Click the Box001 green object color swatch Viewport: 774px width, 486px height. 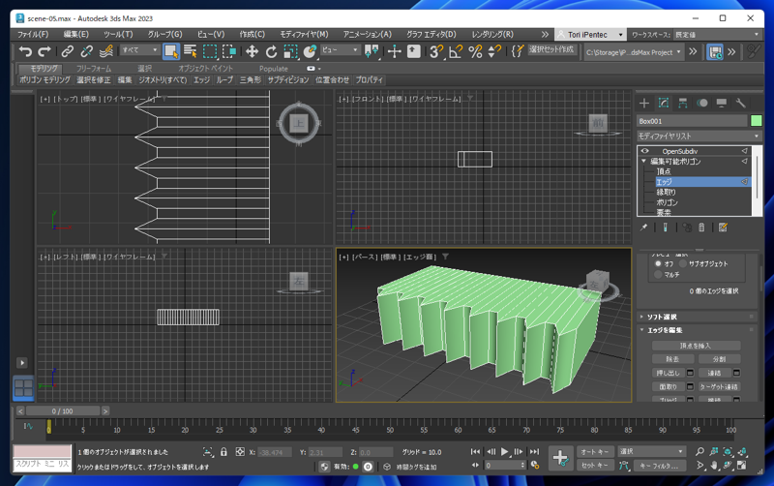(756, 121)
